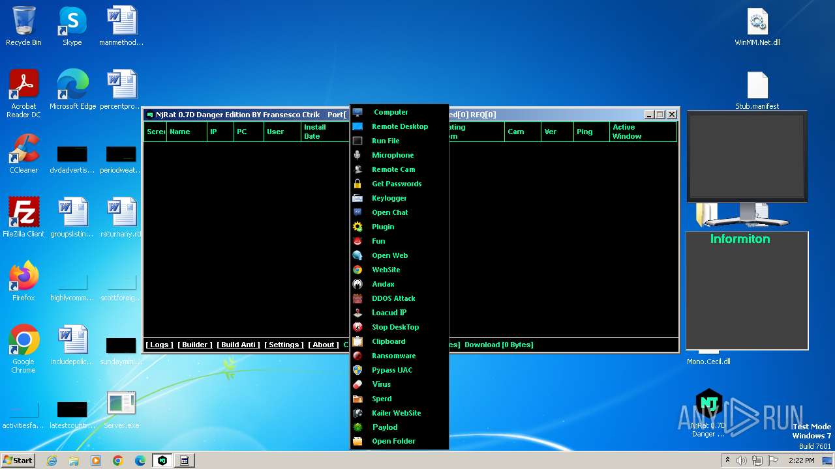835x469 pixels.
Task: Click the NjRat taskbar button
Action: coord(162,461)
